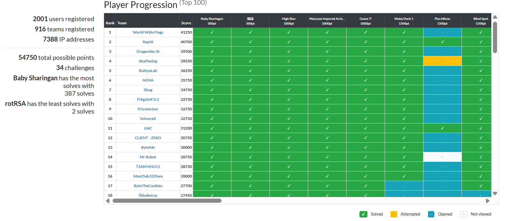This screenshot has height=221, width=507.
Task: Click the Score column header
Action: (x=186, y=23)
